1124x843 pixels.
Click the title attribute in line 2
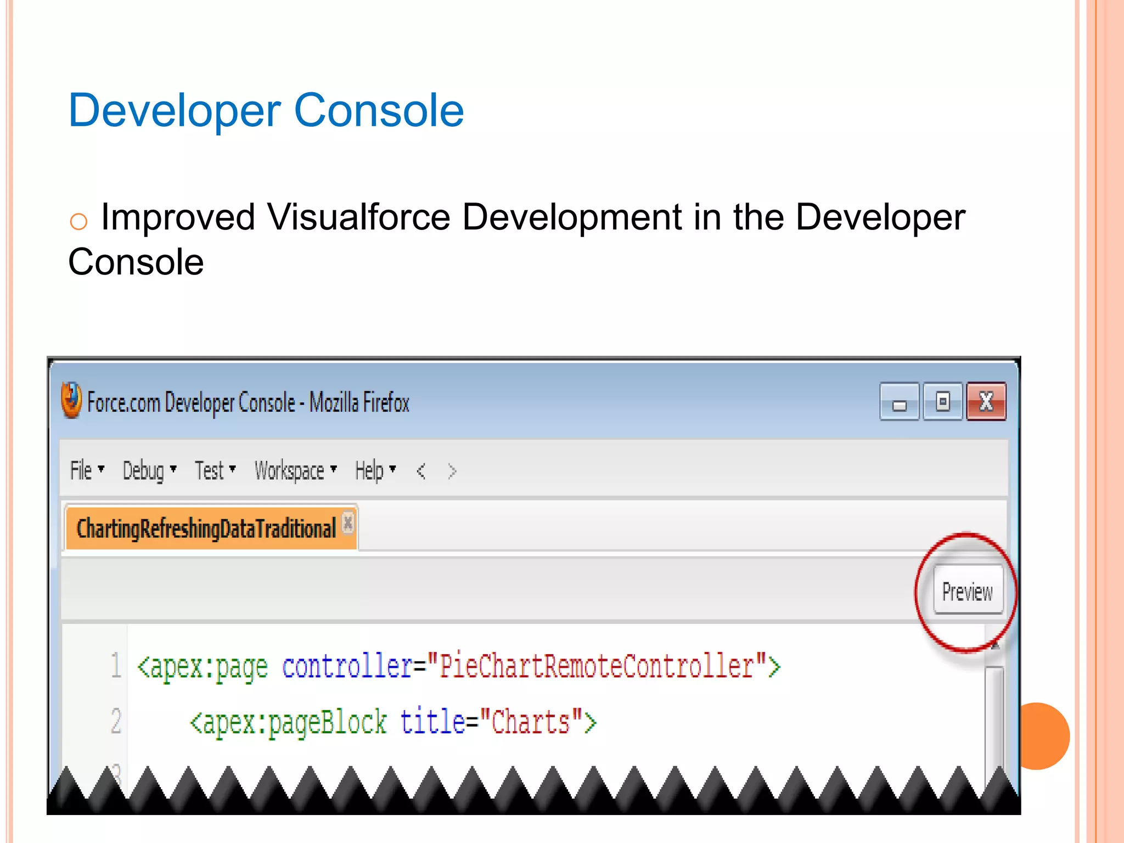coord(432,721)
